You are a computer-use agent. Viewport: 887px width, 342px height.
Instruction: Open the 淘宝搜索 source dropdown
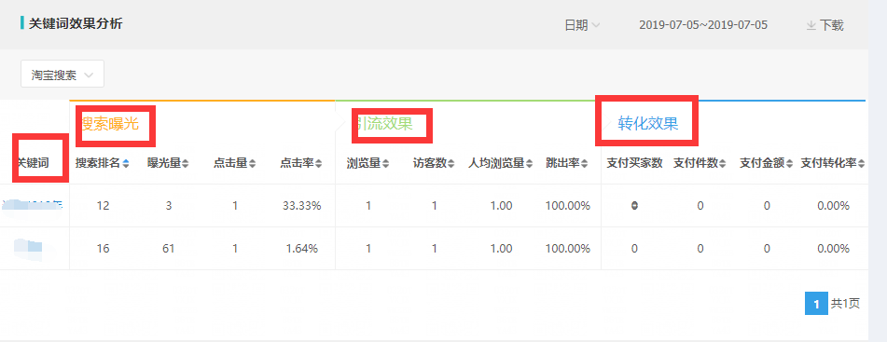point(62,75)
